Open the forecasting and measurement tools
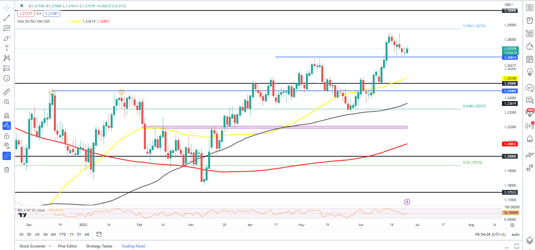535x250 pixels. click(x=7, y=68)
